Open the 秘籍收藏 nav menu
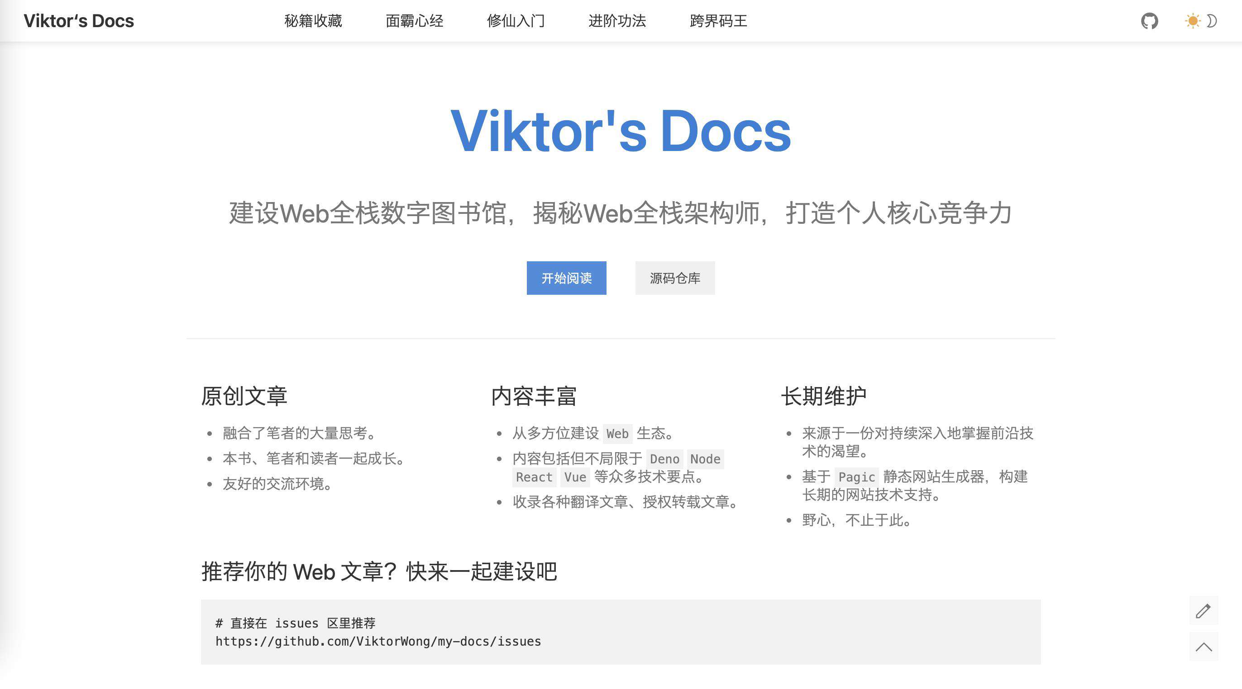Viewport: 1242px width, 689px height. (x=313, y=21)
